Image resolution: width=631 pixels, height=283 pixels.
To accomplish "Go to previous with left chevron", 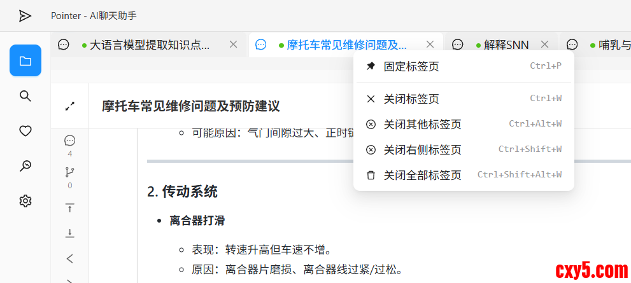I will [x=70, y=258].
